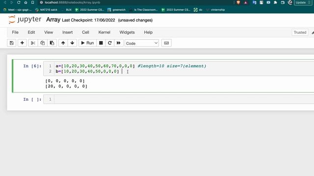This screenshot has width=314, height=176.
Task: Move selected cell up arrow
Action: [63, 43]
